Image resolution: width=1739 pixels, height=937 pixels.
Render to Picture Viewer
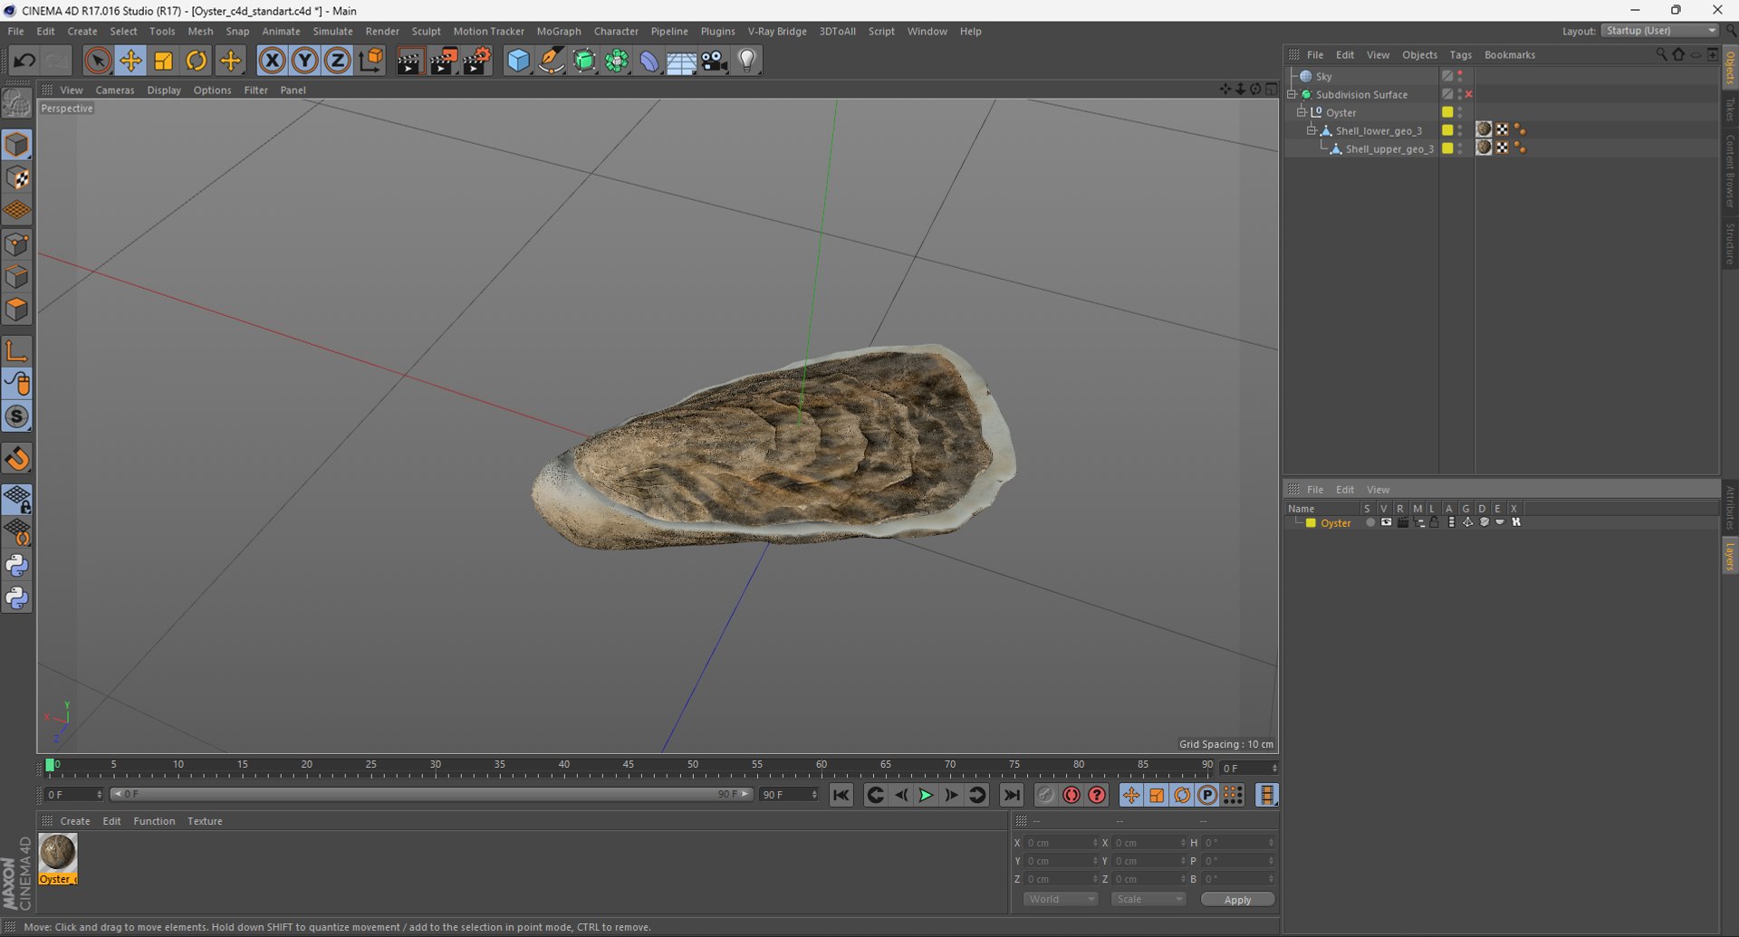tap(443, 61)
